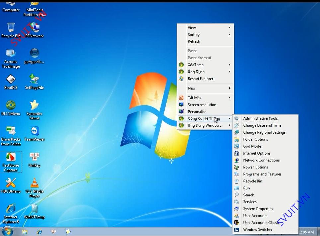Image resolution: width=320 pixels, height=236 pixels.
Task: Select the Symantec Ghost desktop icon
Action: [34, 110]
